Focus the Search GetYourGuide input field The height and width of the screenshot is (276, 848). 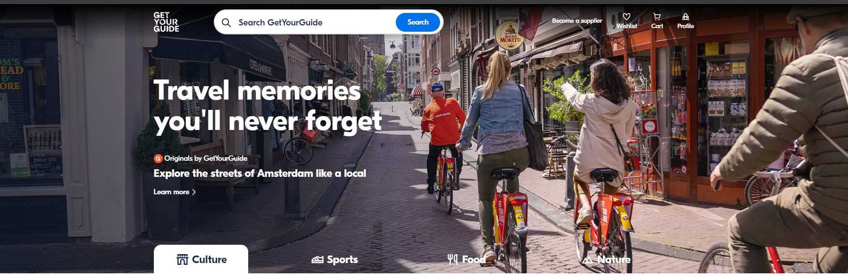(313, 22)
